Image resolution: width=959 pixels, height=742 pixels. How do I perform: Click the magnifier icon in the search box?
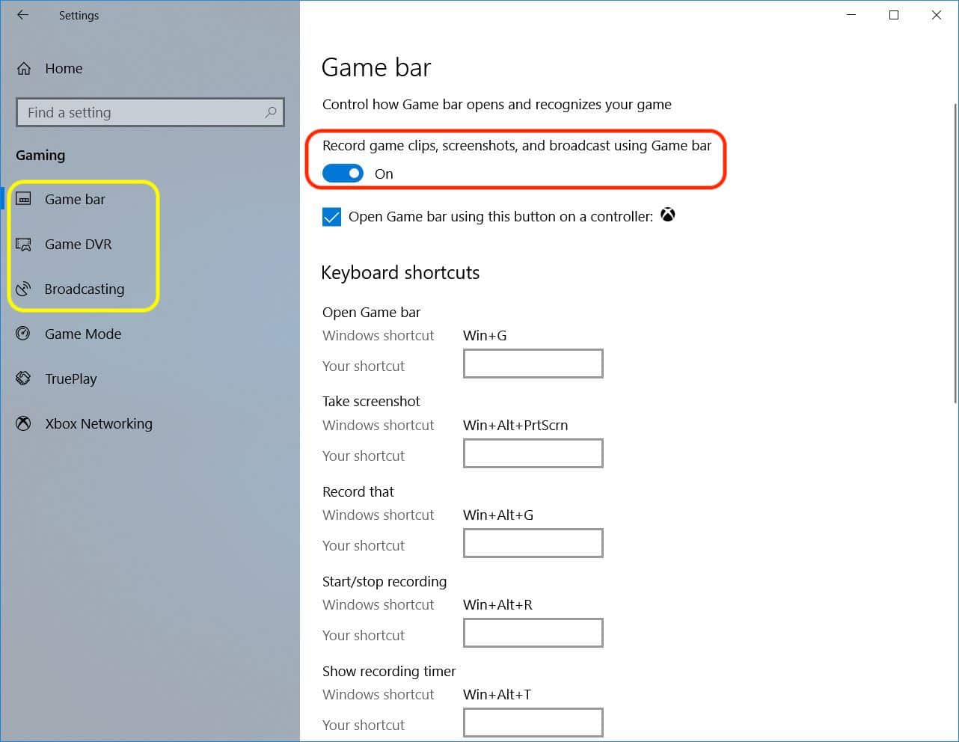(x=270, y=112)
